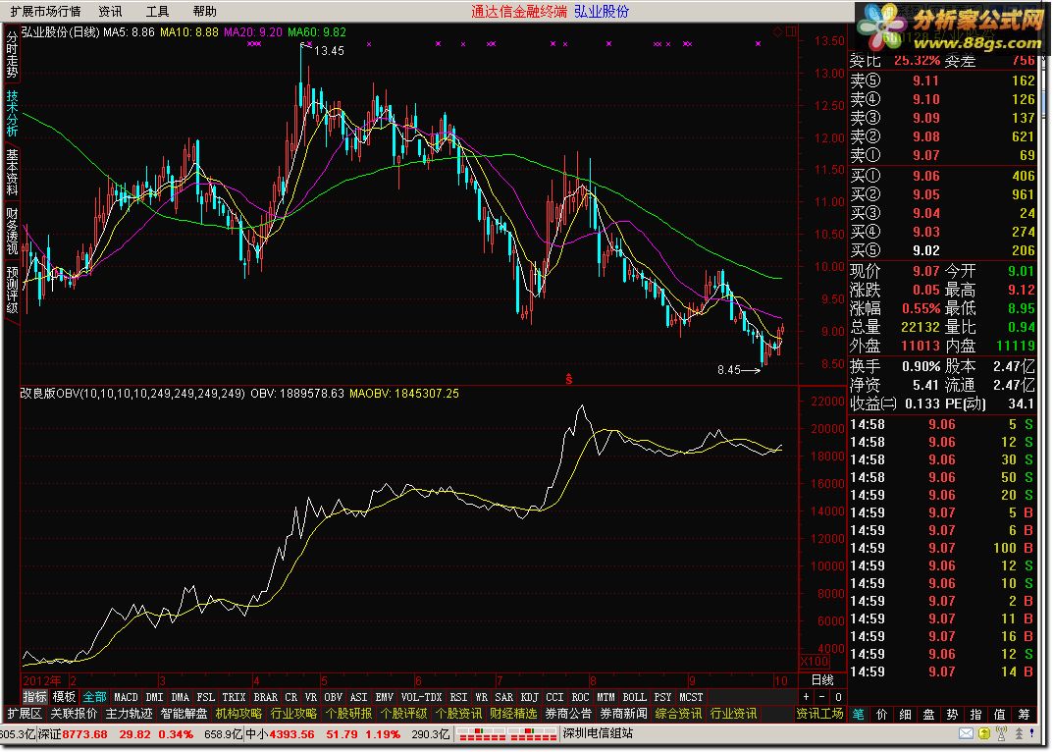The image size is (1053, 752).
Task: Select the 笔 tab in quote panel
Action: coord(859,715)
